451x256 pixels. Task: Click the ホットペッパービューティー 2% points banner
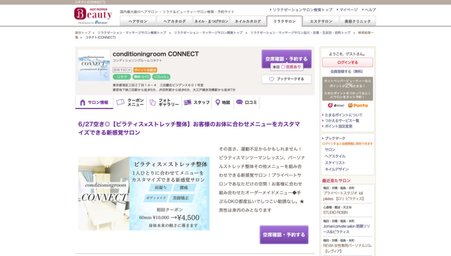(x=347, y=89)
